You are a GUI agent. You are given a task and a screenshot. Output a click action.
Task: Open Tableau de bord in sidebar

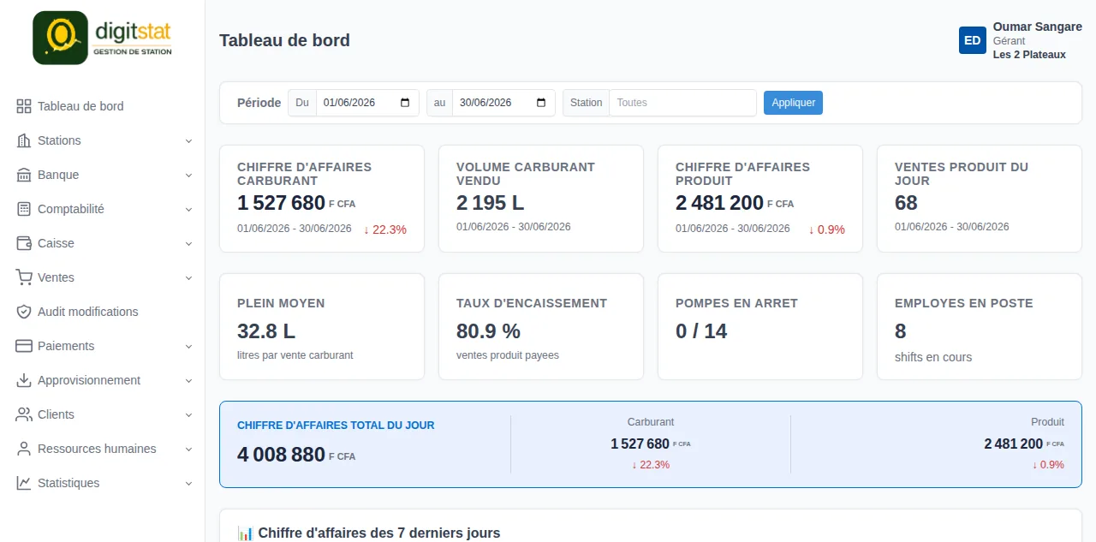coord(103,106)
